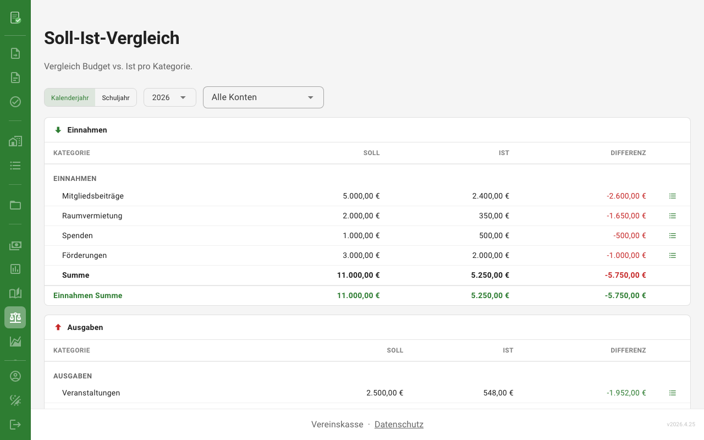The width and height of the screenshot is (704, 440).
Task: Open the banknote cash icon in sidebar
Action: point(15,245)
